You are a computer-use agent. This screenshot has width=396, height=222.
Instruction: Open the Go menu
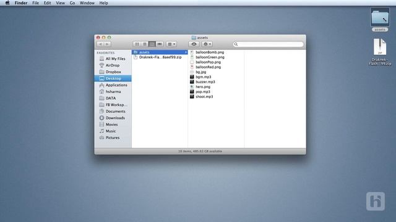point(72,2)
